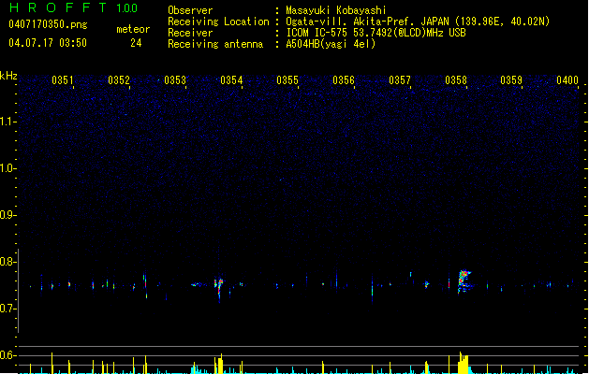Click the 0352 time marker

119,80
